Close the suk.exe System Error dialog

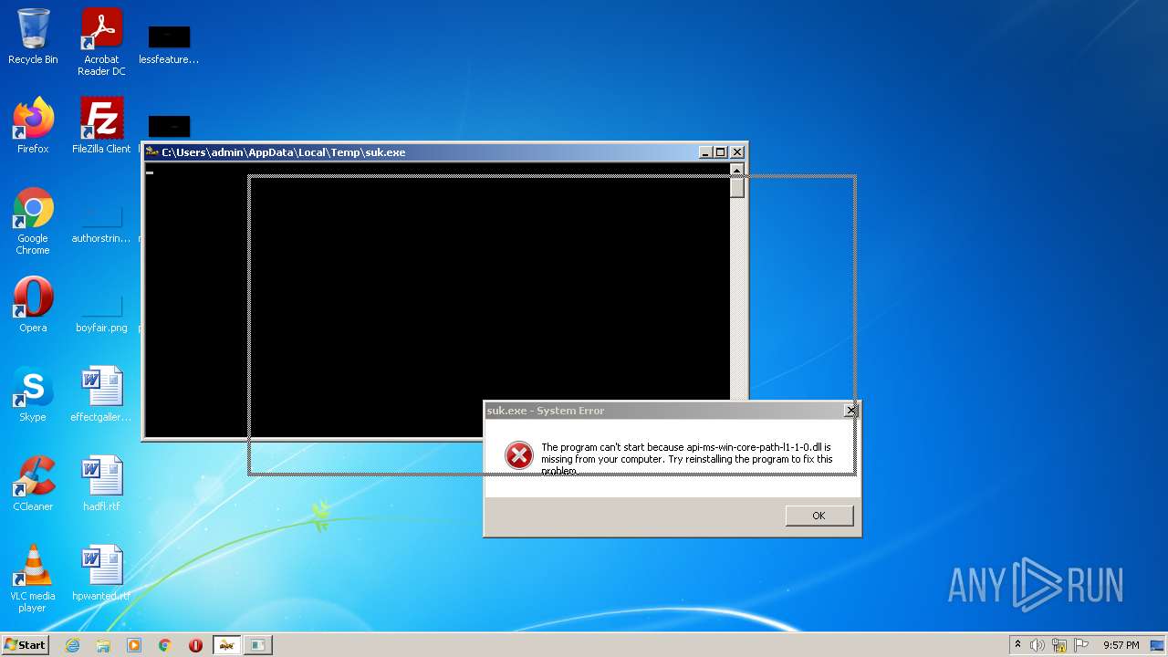click(850, 411)
